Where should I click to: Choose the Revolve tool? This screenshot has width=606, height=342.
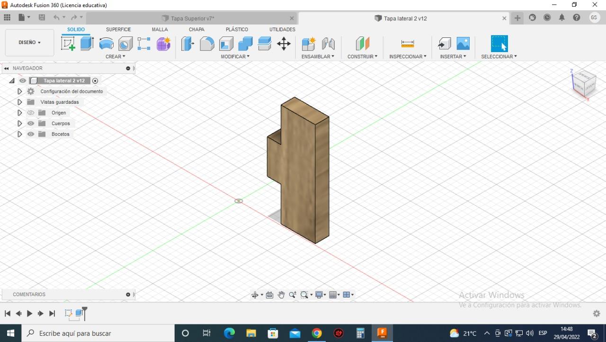[106, 44]
